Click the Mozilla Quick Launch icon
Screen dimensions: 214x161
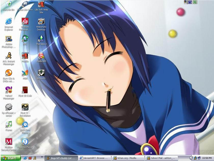pyautogui.click(x=30, y=158)
